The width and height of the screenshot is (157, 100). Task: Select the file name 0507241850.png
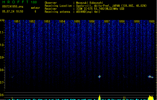tap(13, 6)
